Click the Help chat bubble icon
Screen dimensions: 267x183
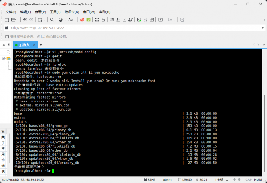[182, 20]
